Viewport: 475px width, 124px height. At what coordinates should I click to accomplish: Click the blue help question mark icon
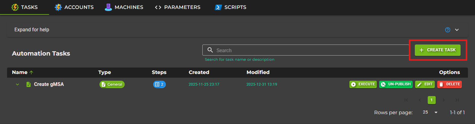pyautogui.click(x=448, y=30)
